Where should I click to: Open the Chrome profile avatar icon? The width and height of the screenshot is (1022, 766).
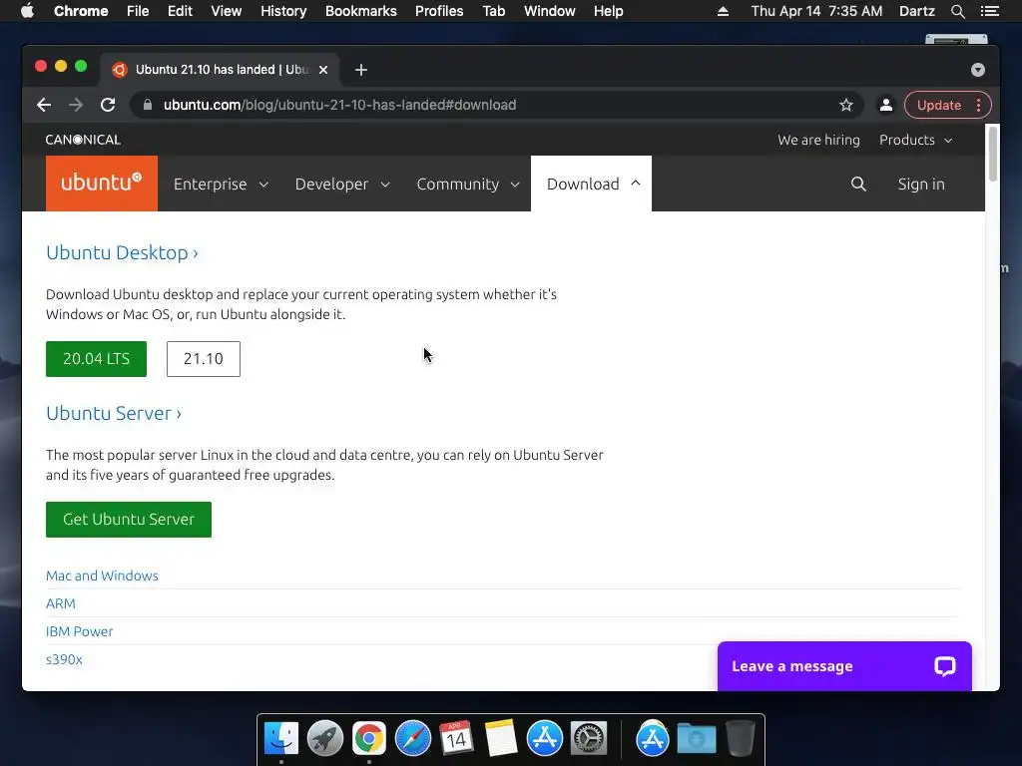click(886, 105)
